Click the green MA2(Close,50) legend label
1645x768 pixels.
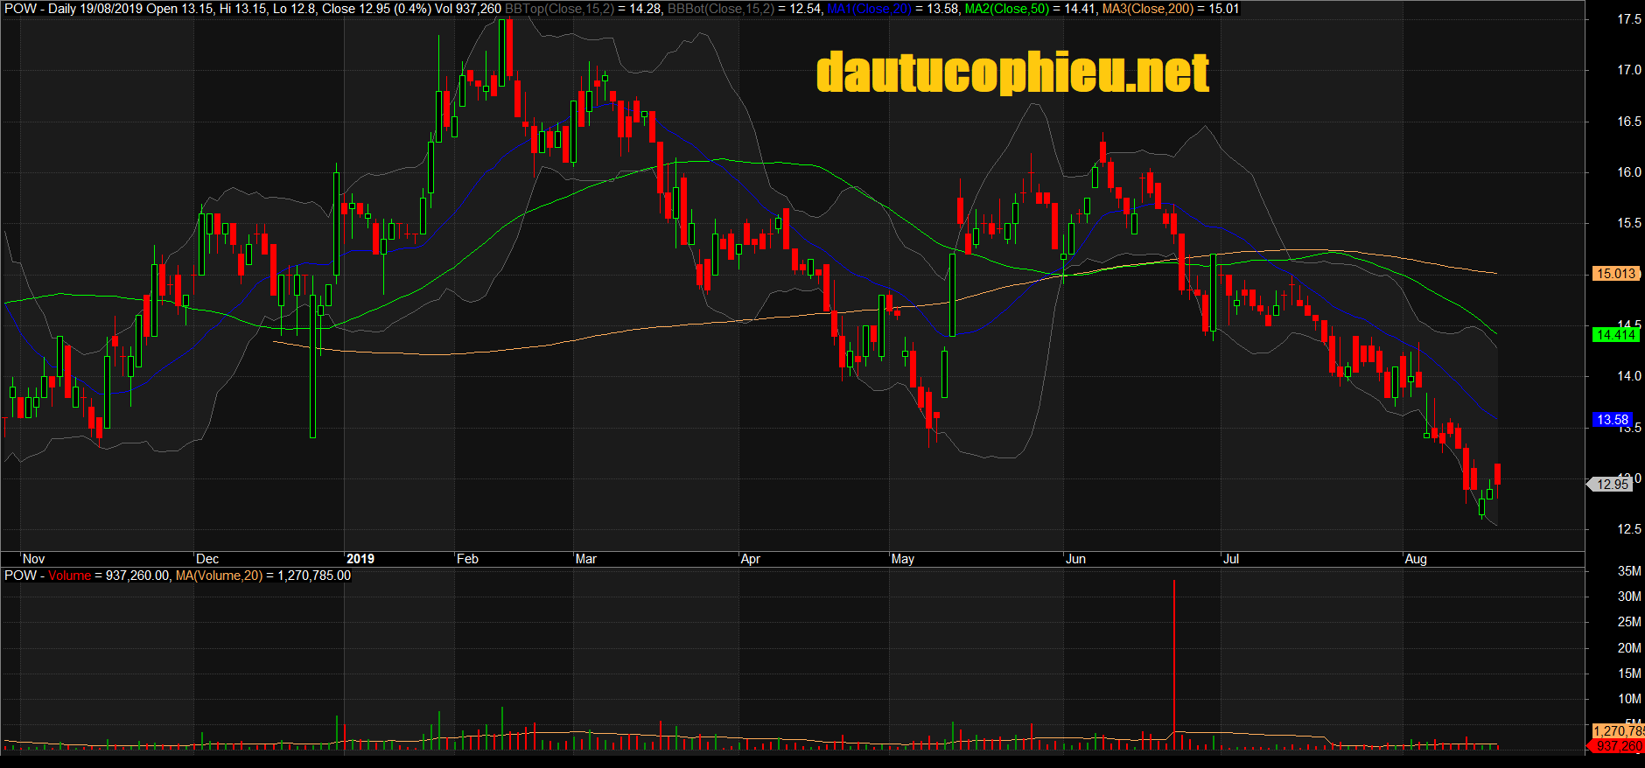click(1007, 9)
